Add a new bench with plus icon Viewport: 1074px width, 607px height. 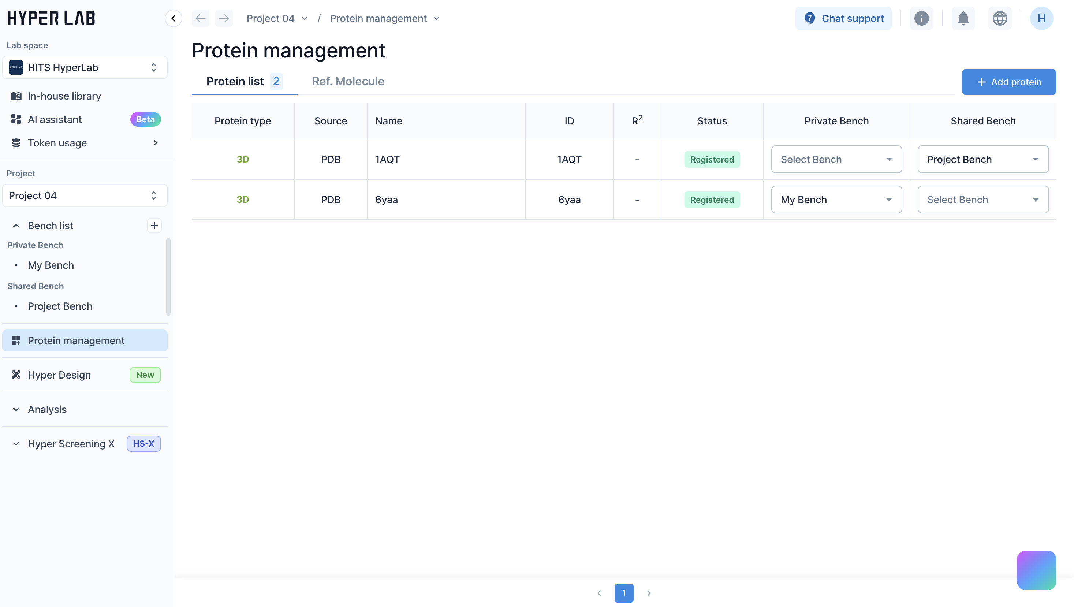point(154,226)
